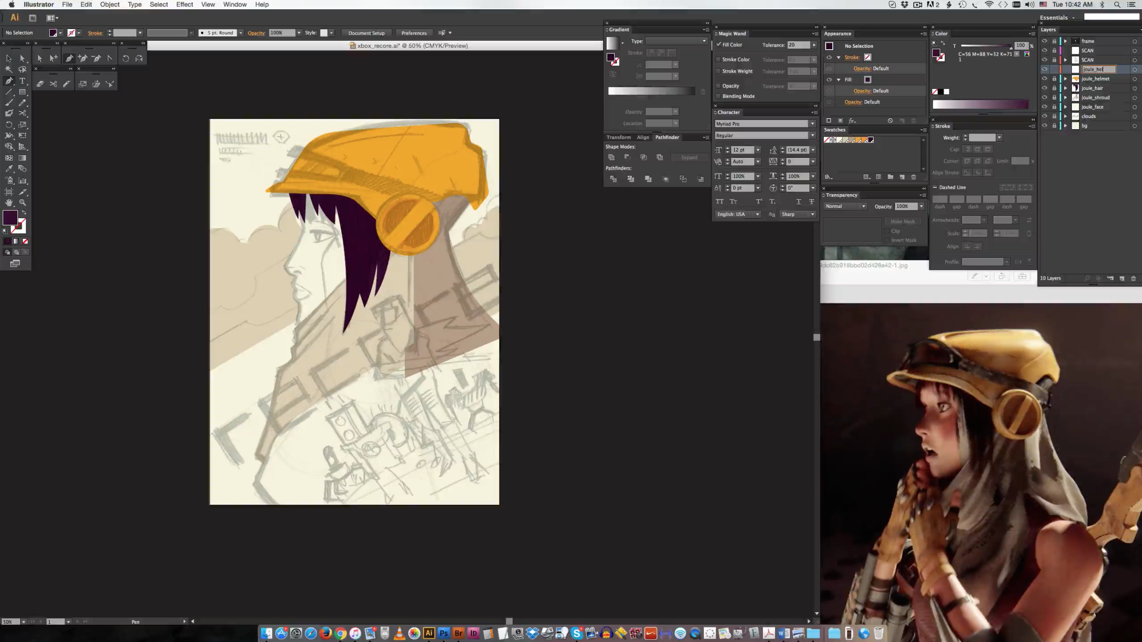Hide the joule_hair layer
The height and width of the screenshot is (642, 1142).
(1044, 88)
